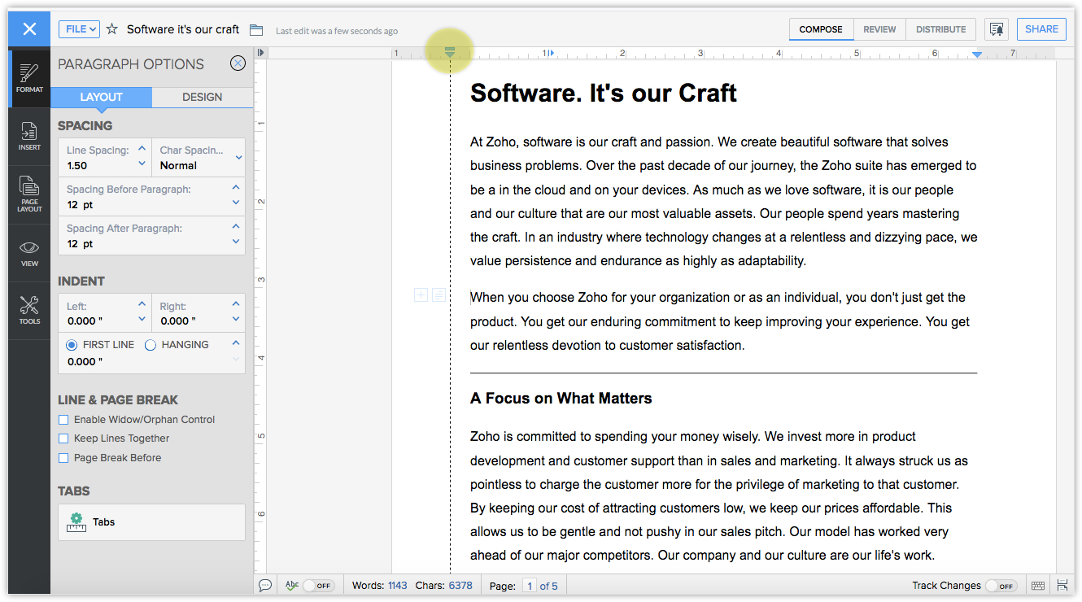Increase Right indent value

pos(236,304)
